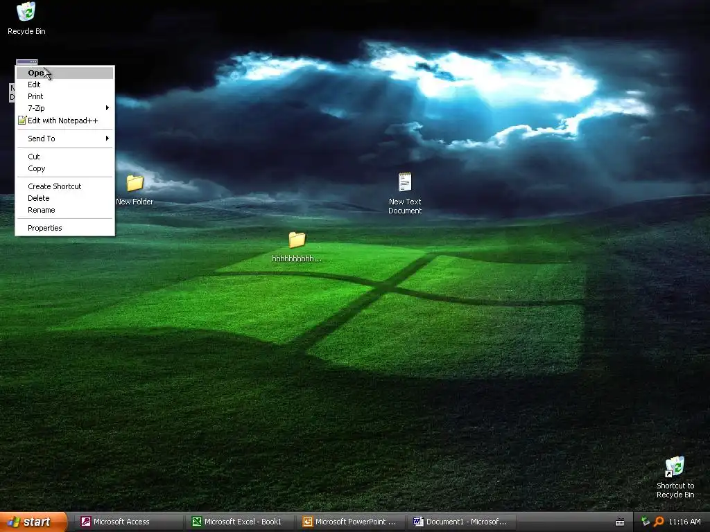Screen dimensions: 710x532
Task: Click the Safely Remove Hardware tray icon
Action: [646, 522]
